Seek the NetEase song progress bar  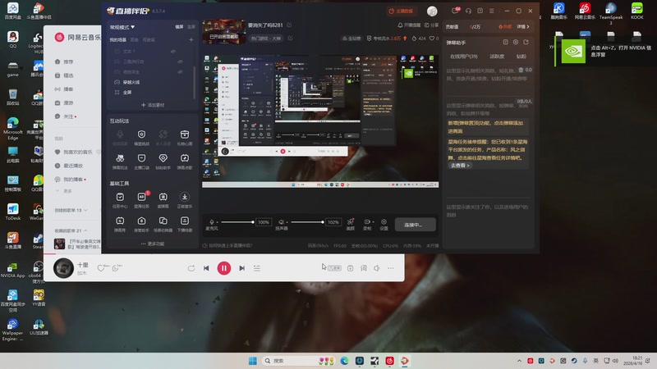click(x=224, y=254)
